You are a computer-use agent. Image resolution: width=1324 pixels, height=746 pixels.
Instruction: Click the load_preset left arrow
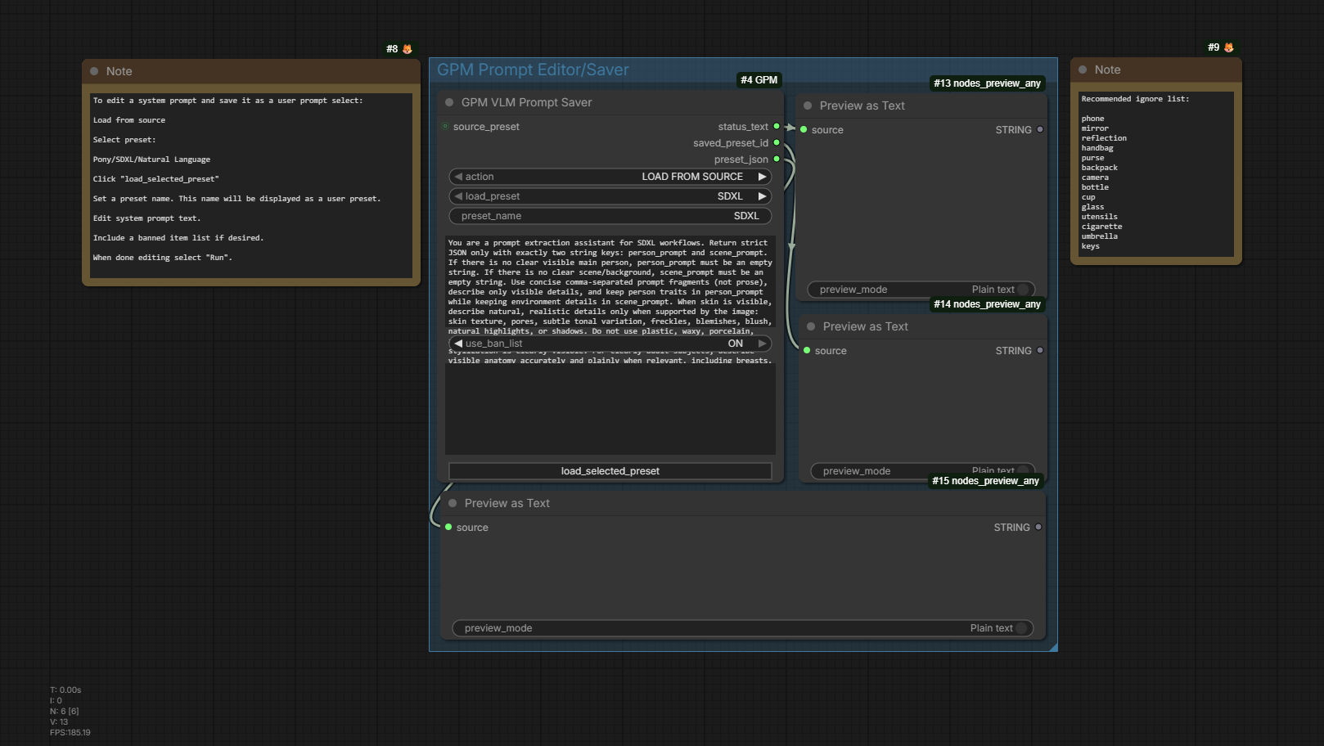(458, 196)
